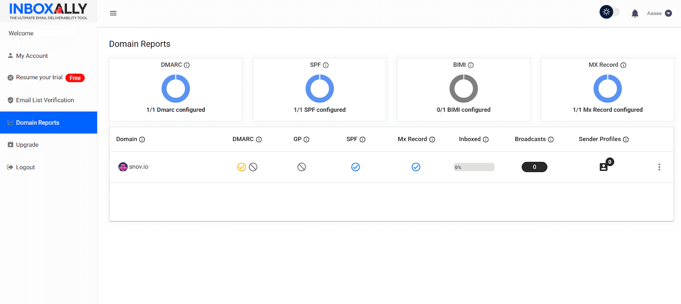This screenshot has width=681, height=304.
Task: Click the Inboxed 0% progress bar
Action: (x=474, y=167)
